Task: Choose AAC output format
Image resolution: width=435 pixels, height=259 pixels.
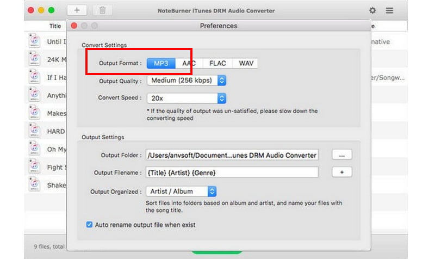Action: pyautogui.click(x=189, y=63)
